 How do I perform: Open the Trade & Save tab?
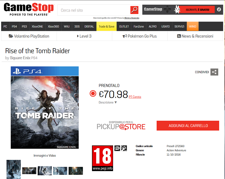107,26
